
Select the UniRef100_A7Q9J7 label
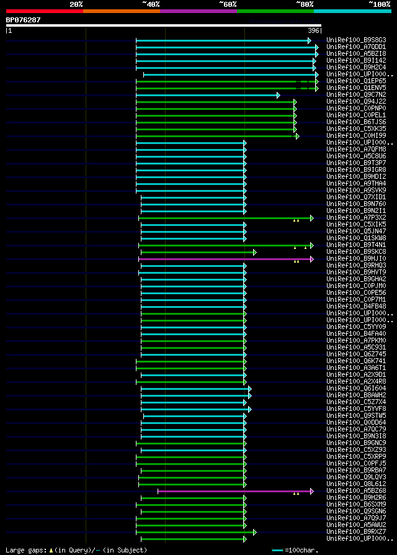(x=356, y=518)
